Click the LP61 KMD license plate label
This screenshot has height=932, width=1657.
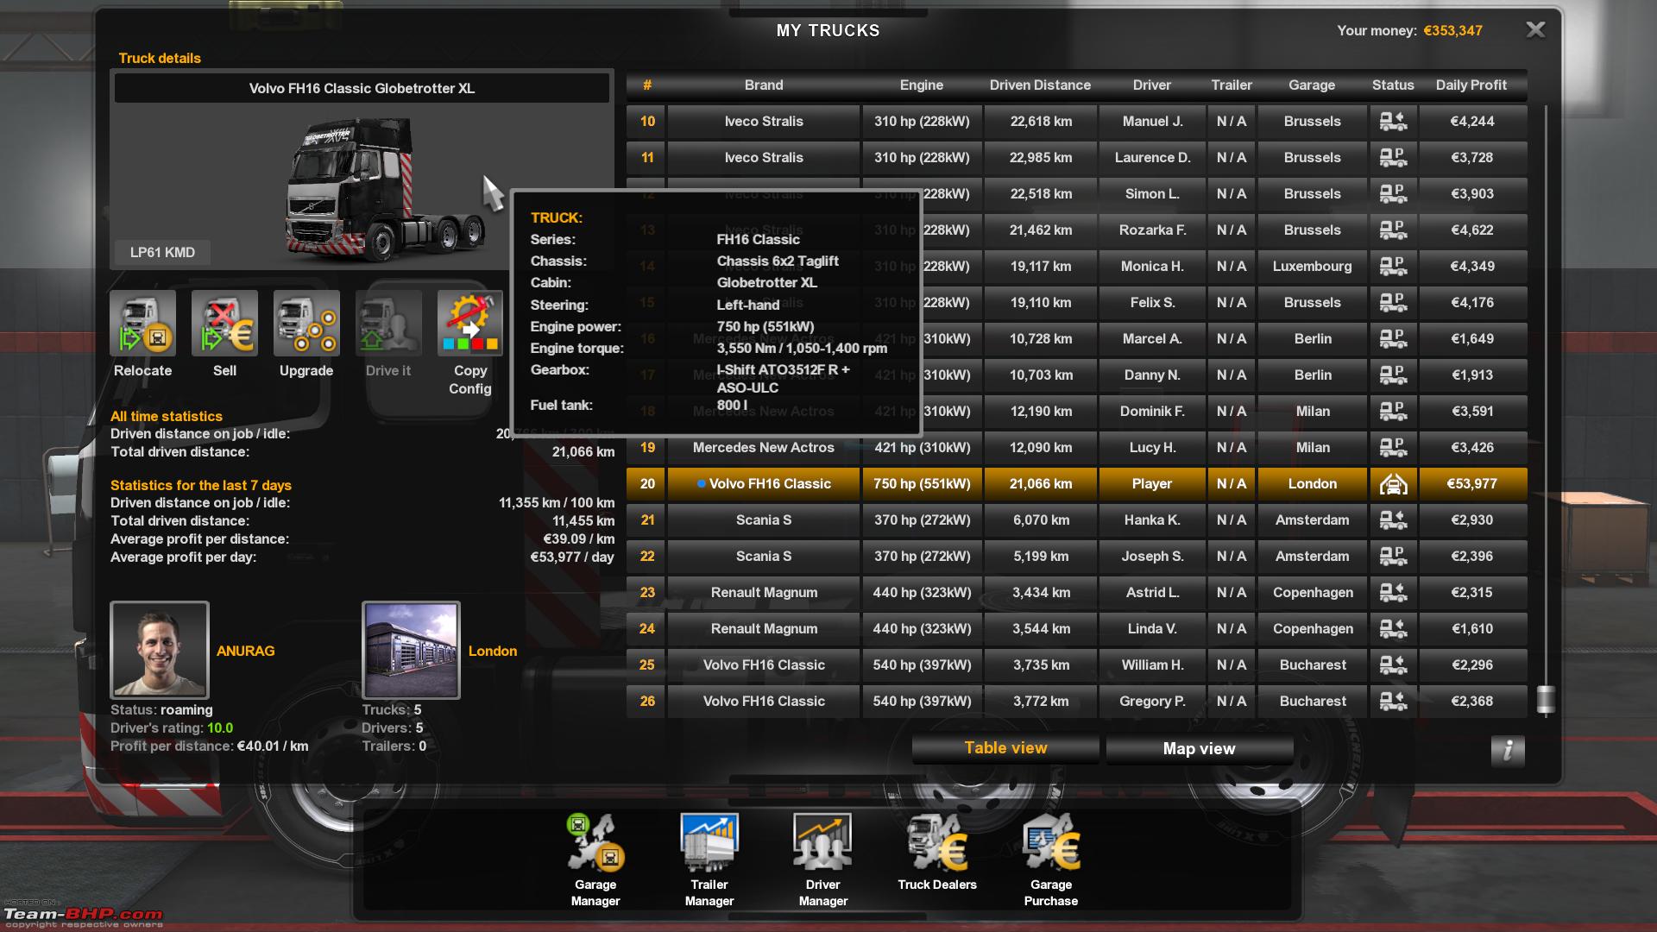click(x=162, y=253)
